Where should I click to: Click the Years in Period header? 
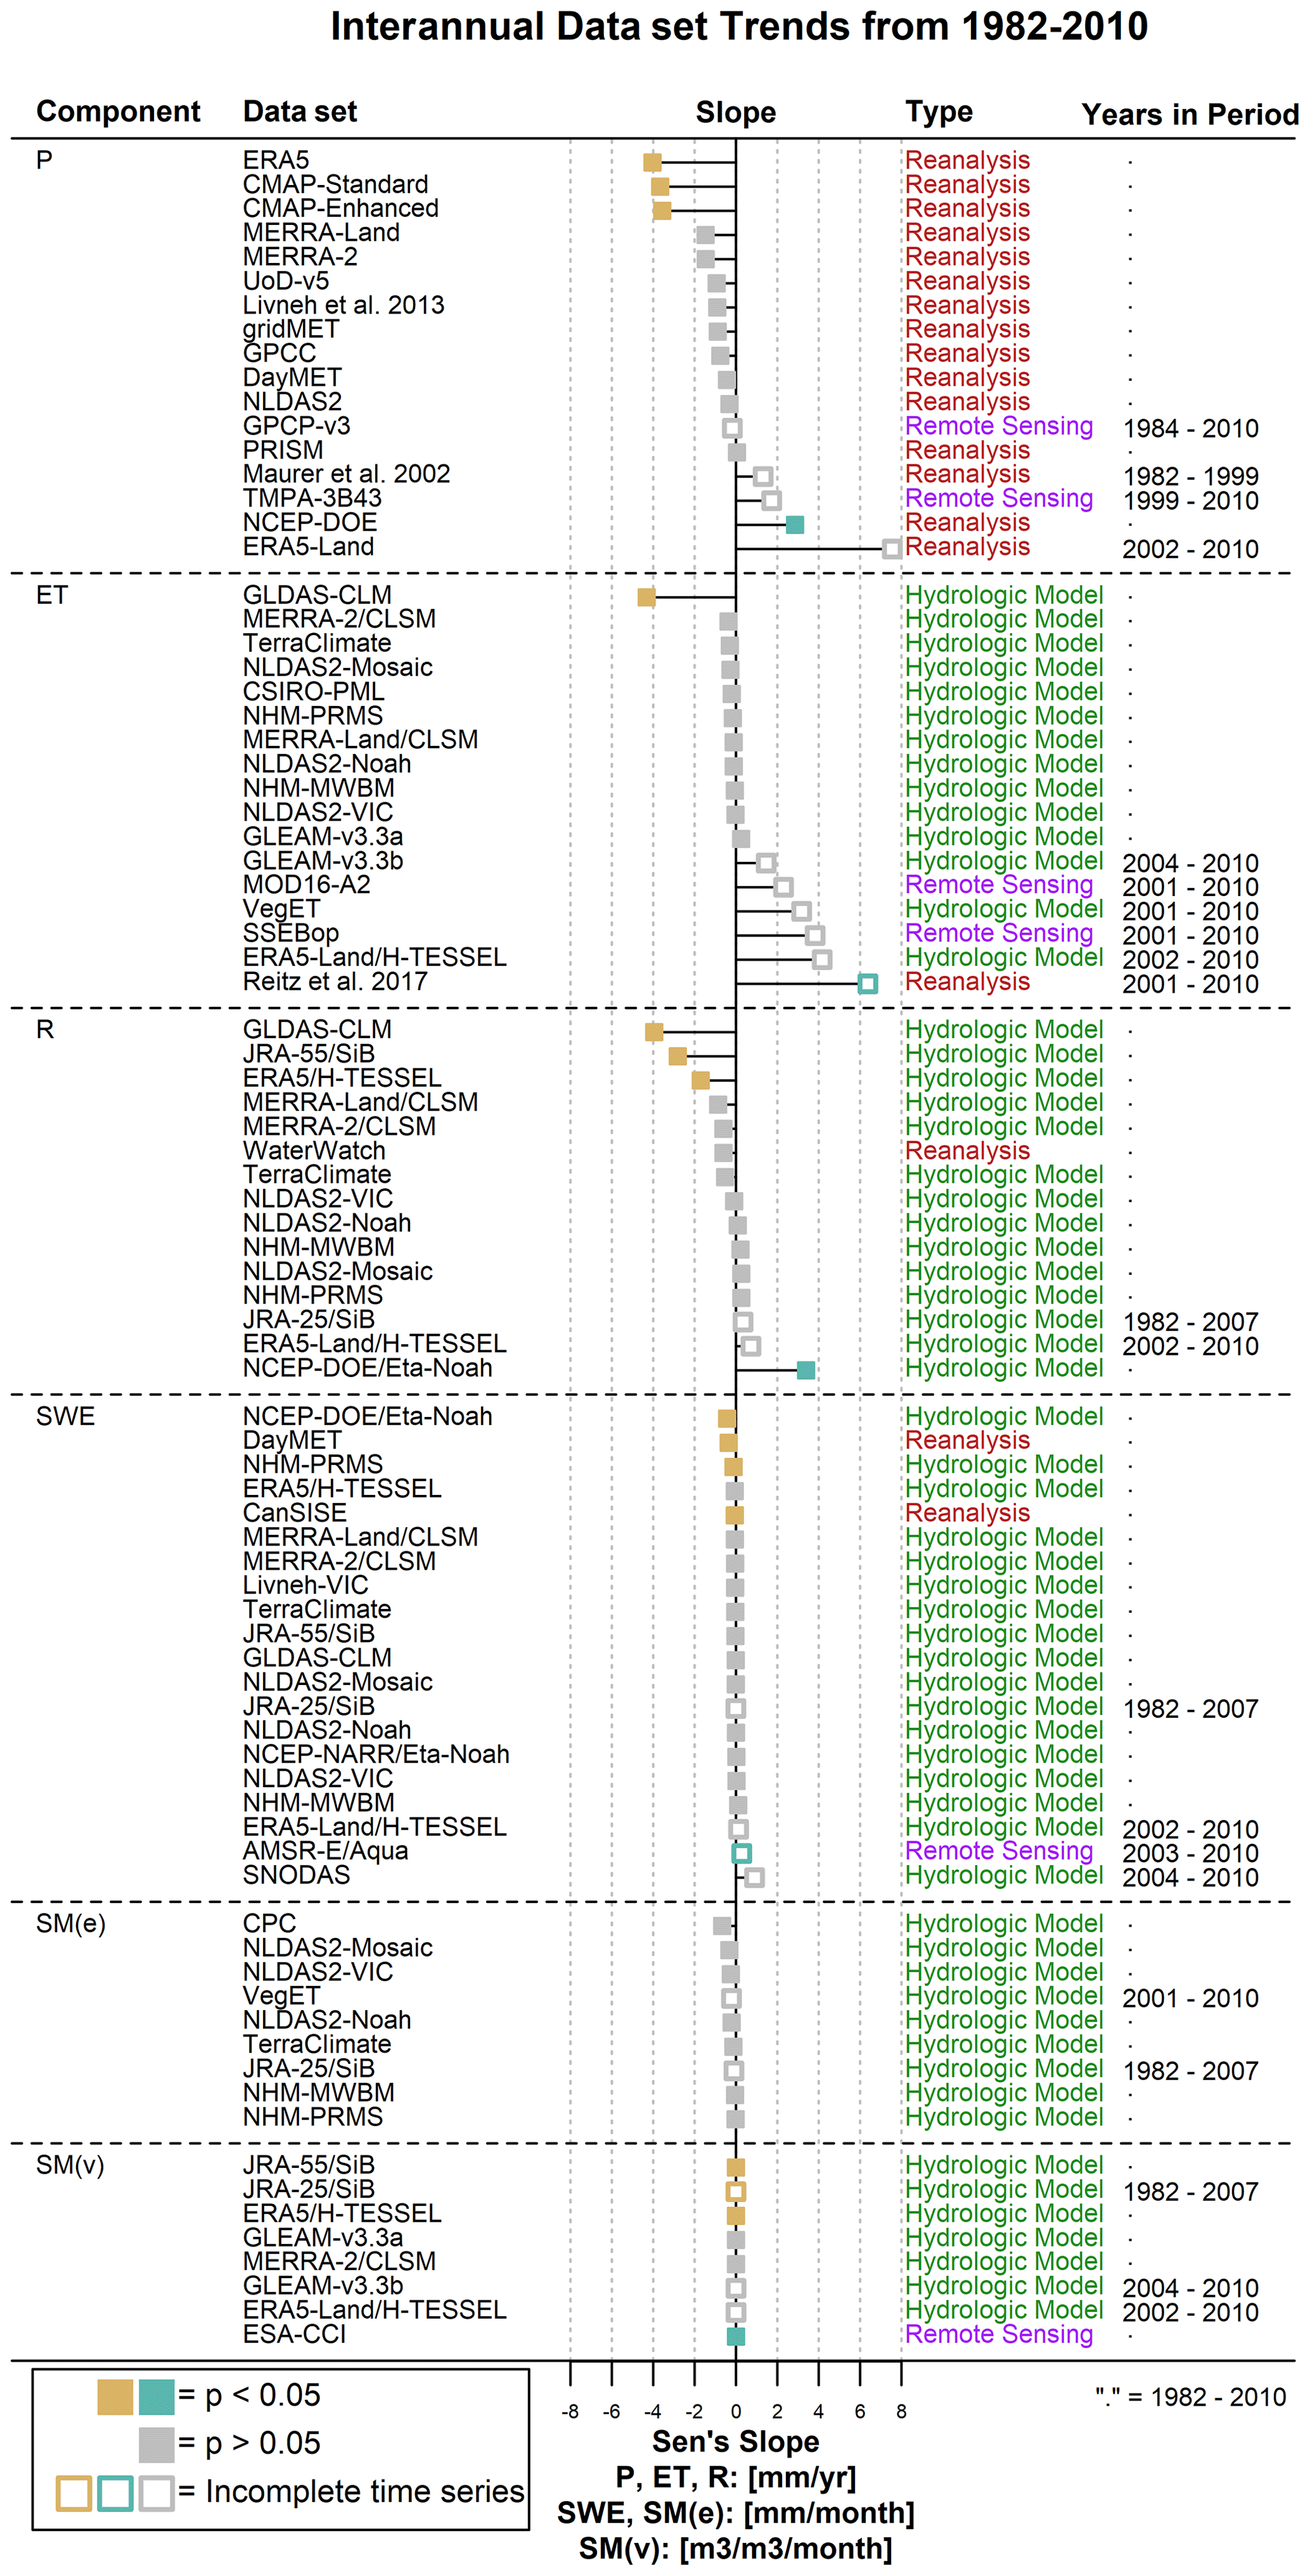click(x=1190, y=115)
